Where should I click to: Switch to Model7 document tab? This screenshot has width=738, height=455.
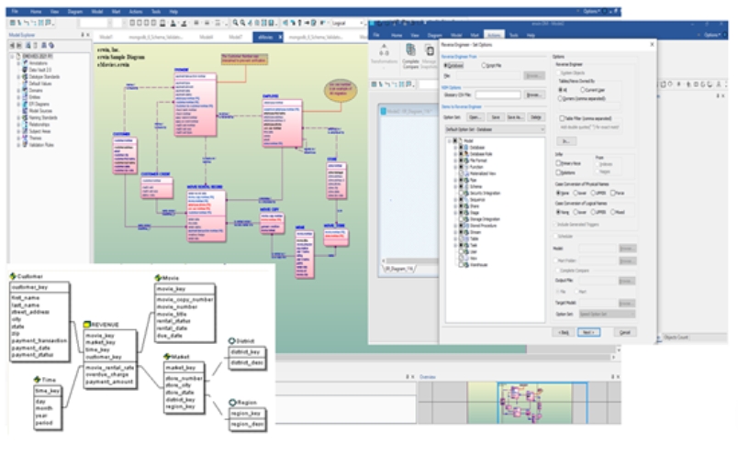[x=235, y=37]
